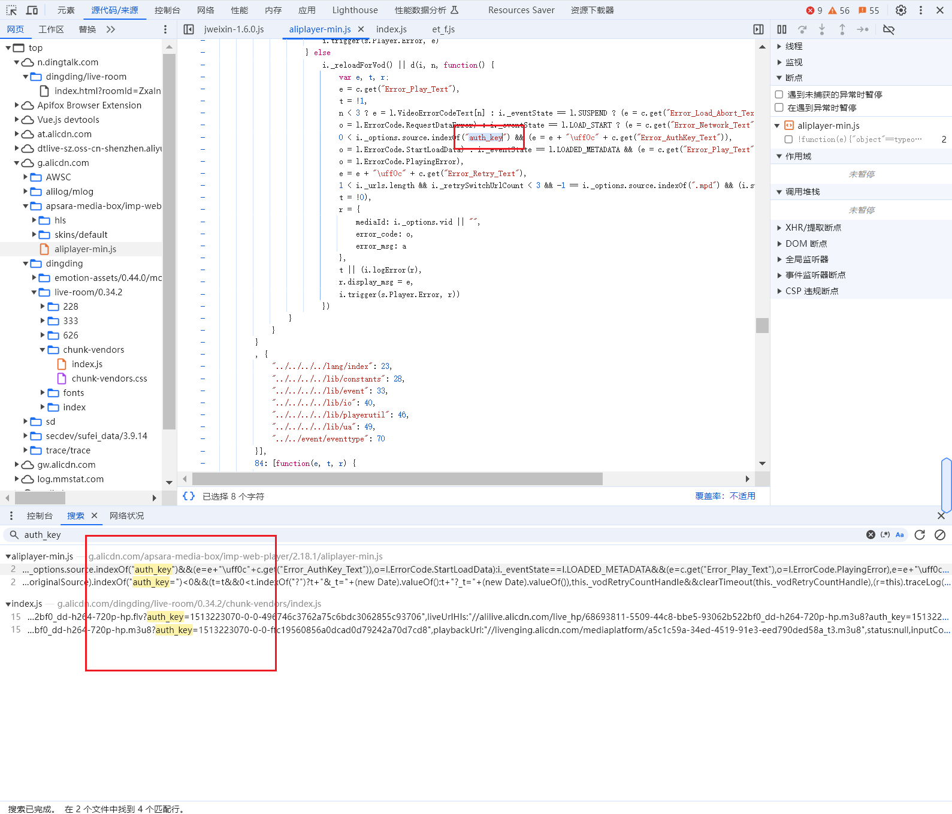Open drawer three-dot menu
This screenshot has width=952, height=814.
(x=11, y=516)
